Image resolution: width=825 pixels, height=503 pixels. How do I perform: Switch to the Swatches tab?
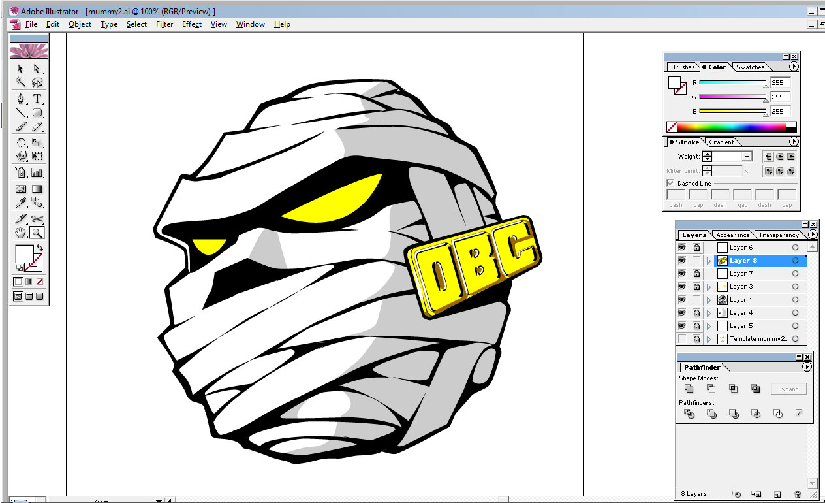750,67
